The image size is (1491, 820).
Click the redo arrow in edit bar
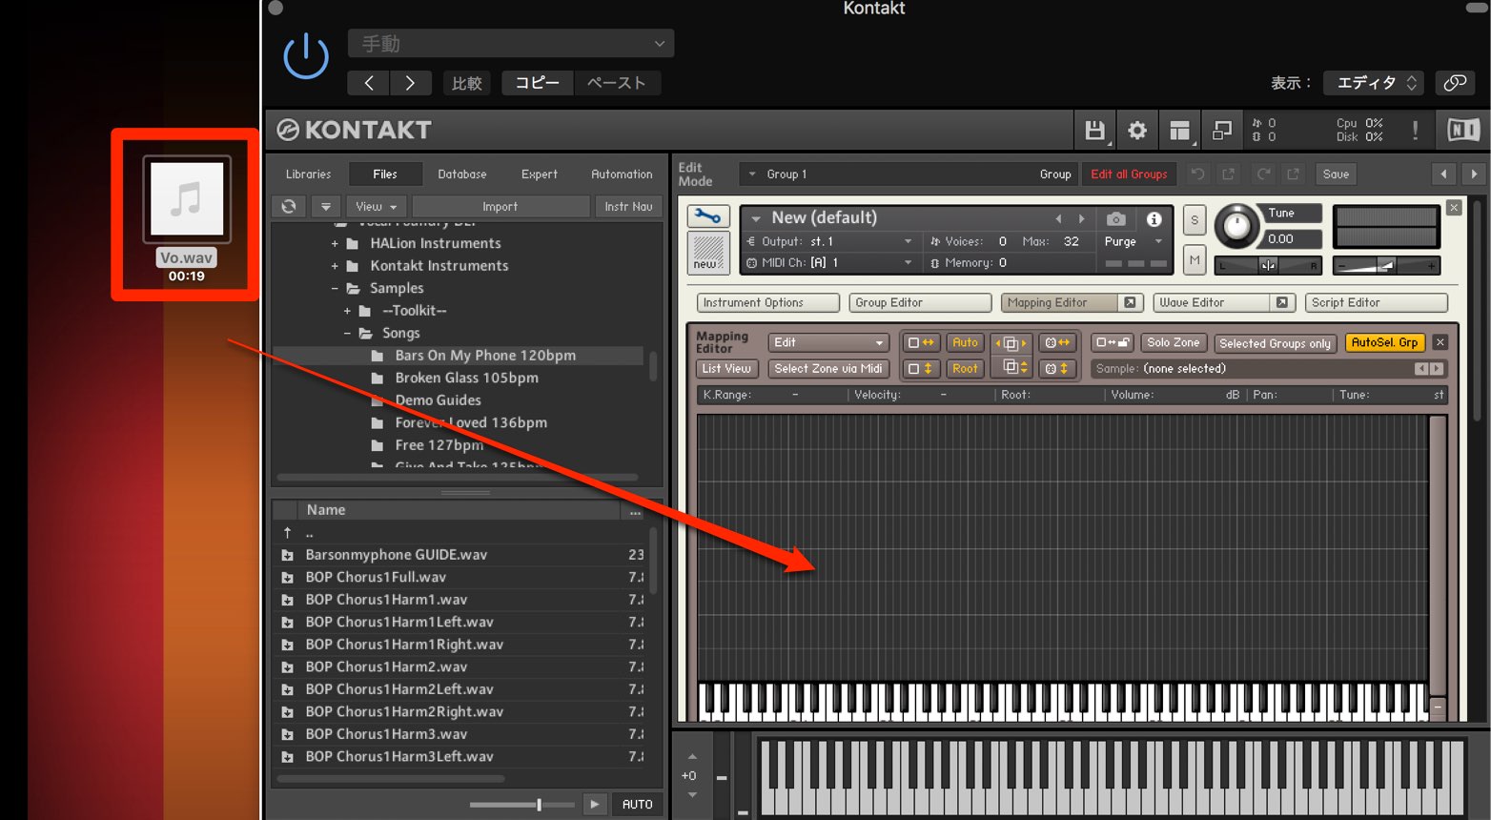pos(1263,174)
